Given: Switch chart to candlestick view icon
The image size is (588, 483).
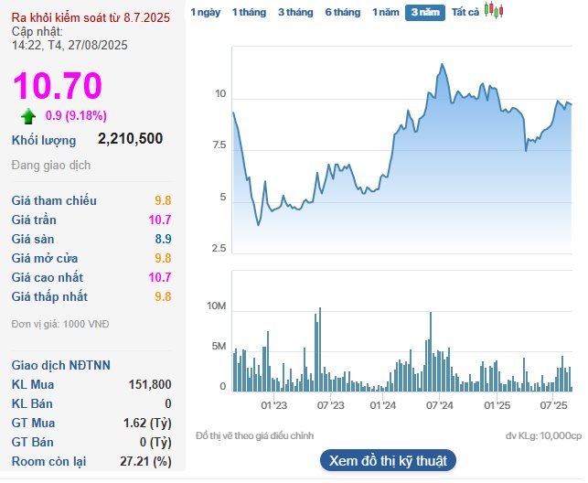Looking at the screenshot, I should click(x=494, y=12).
